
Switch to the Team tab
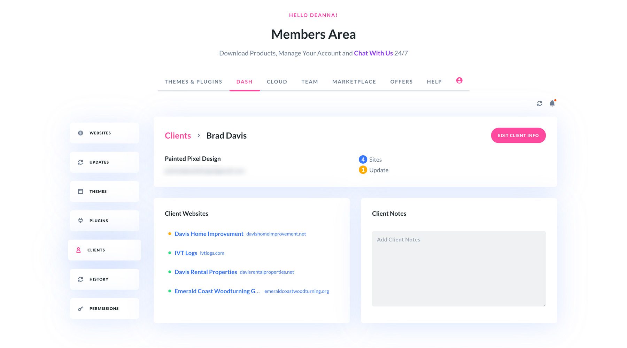click(309, 82)
